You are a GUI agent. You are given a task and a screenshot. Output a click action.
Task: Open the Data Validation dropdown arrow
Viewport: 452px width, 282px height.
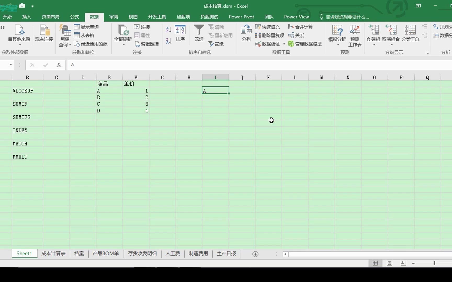[284, 44]
